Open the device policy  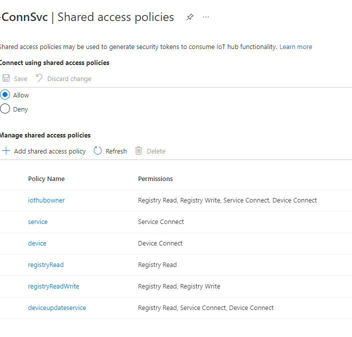click(37, 243)
